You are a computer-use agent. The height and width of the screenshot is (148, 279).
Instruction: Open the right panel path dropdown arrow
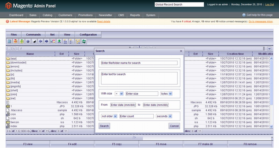(x=269, y=49)
